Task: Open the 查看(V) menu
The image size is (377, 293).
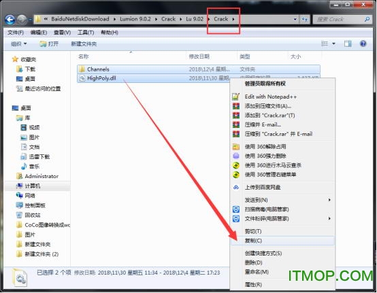Action: click(x=62, y=33)
